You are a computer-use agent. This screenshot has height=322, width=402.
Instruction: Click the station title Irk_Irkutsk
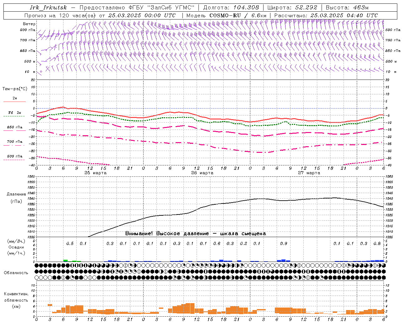click(x=48, y=8)
